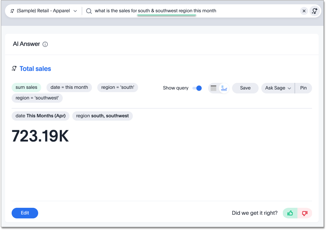Expand the Ask Sage dropdown

278,88
